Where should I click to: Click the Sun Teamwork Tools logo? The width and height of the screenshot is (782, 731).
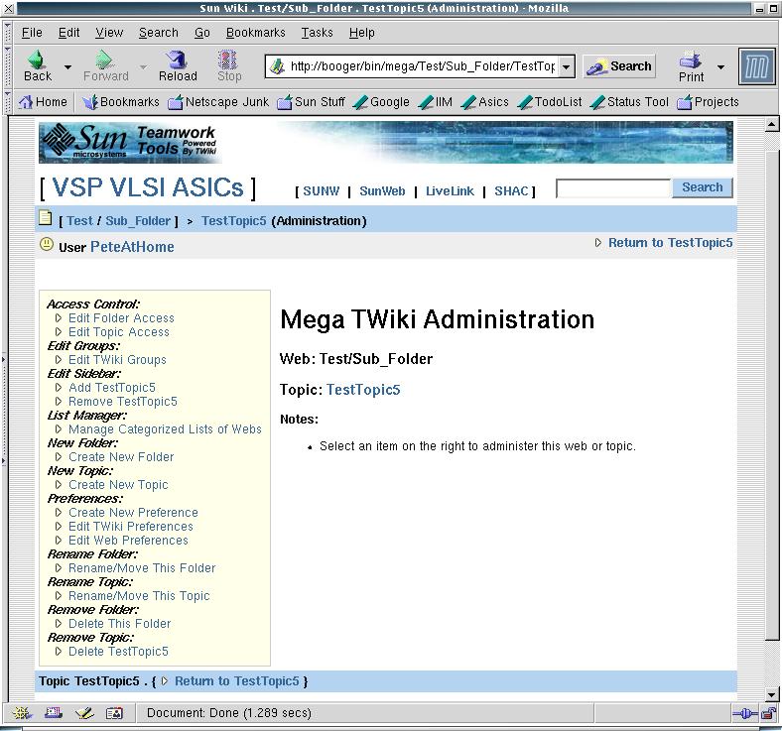pos(127,143)
